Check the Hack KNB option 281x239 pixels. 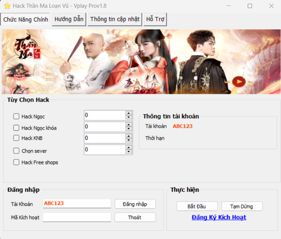[x=16, y=138]
